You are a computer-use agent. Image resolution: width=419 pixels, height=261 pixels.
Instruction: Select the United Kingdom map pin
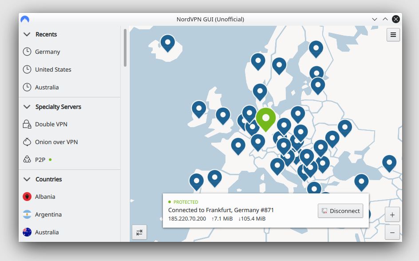click(223, 116)
